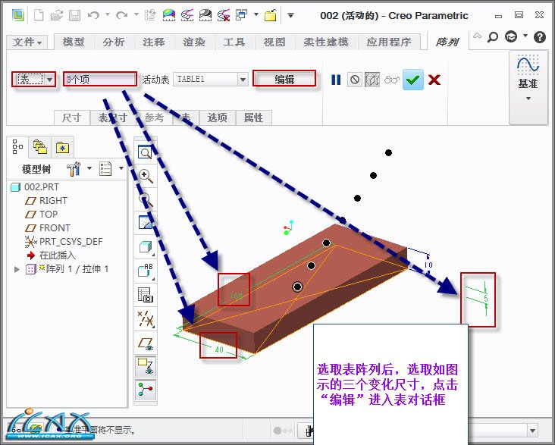This screenshot has width=555, height=445.
Task: Click the Zoom Out icon
Action: [146, 199]
